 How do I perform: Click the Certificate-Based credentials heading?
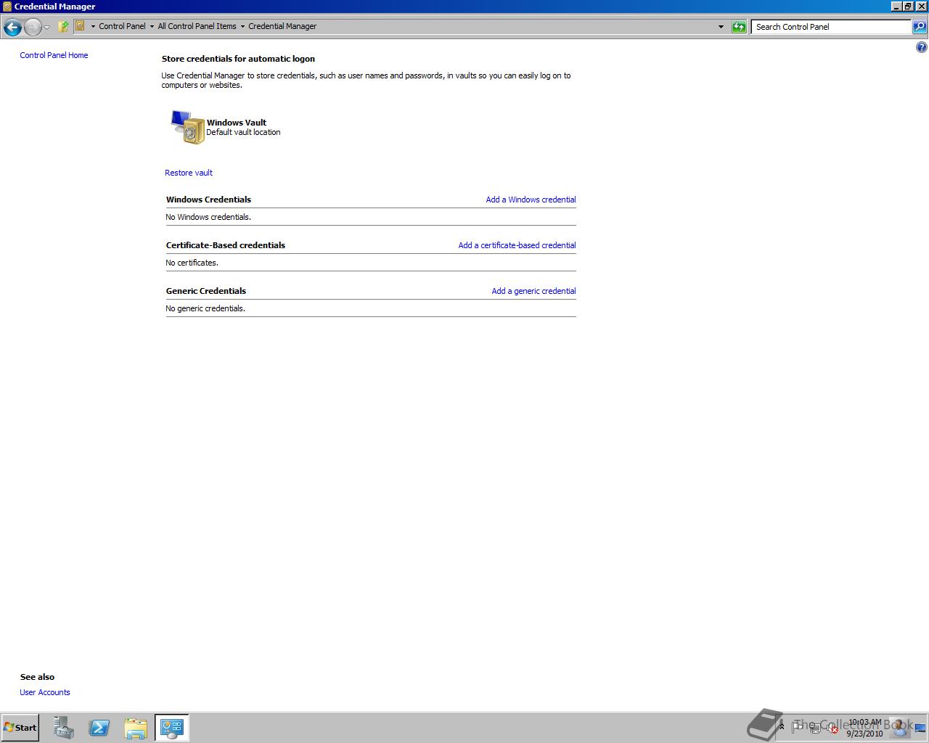pyautogui.click(x=226, y=245)
